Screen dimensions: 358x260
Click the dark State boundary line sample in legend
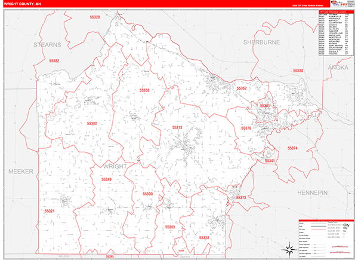(x=319, y=226)
